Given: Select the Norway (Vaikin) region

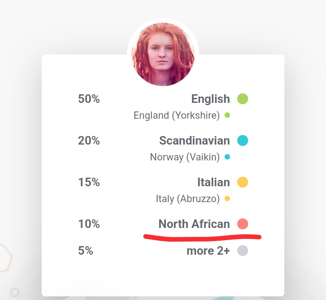Looking at the screenshot, I should tap(185, 157).
